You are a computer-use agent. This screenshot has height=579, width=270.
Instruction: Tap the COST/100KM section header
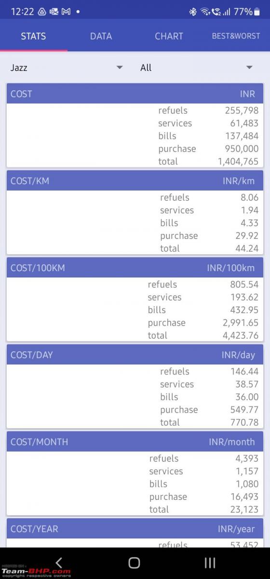click(135, 268)
